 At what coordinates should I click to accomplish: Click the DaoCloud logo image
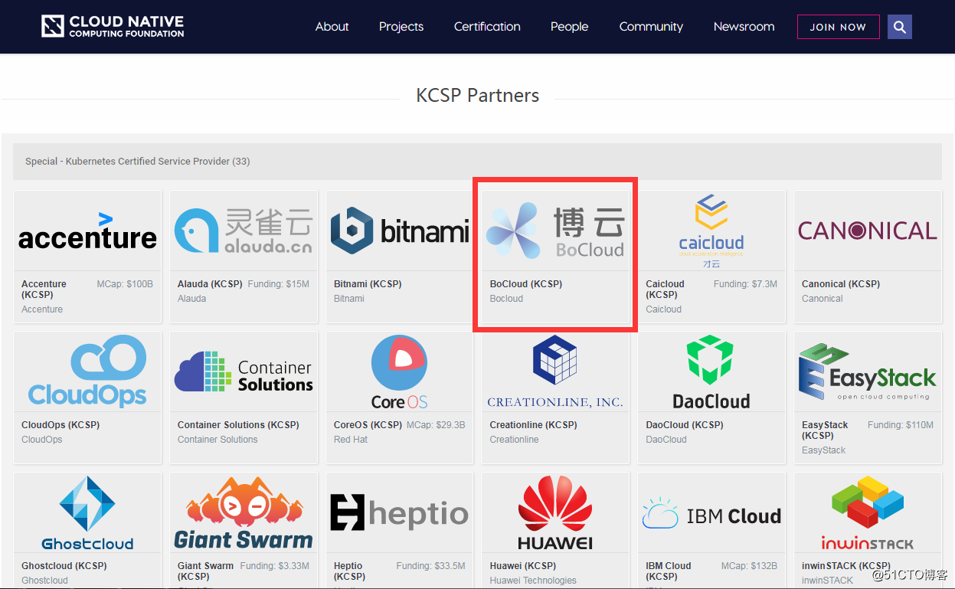click(711, 372)
